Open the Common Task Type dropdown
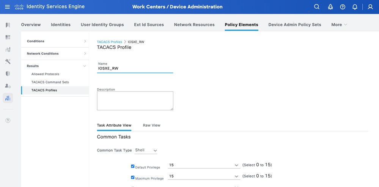This screenshot has height=187, width=379. tap(146, 150)
